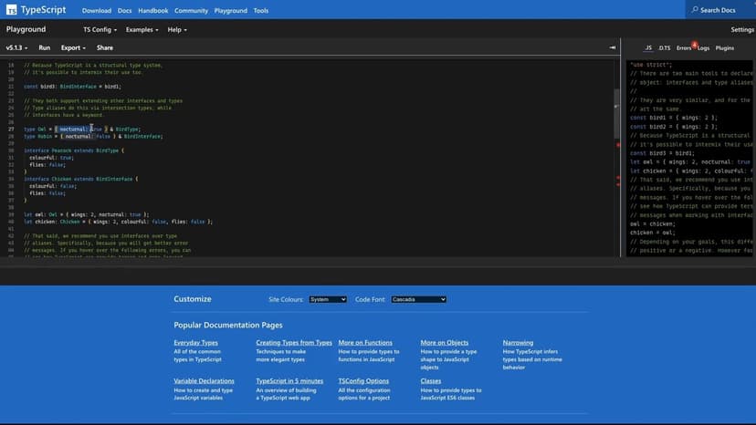Open the More on Objects link

click(444, 343)
